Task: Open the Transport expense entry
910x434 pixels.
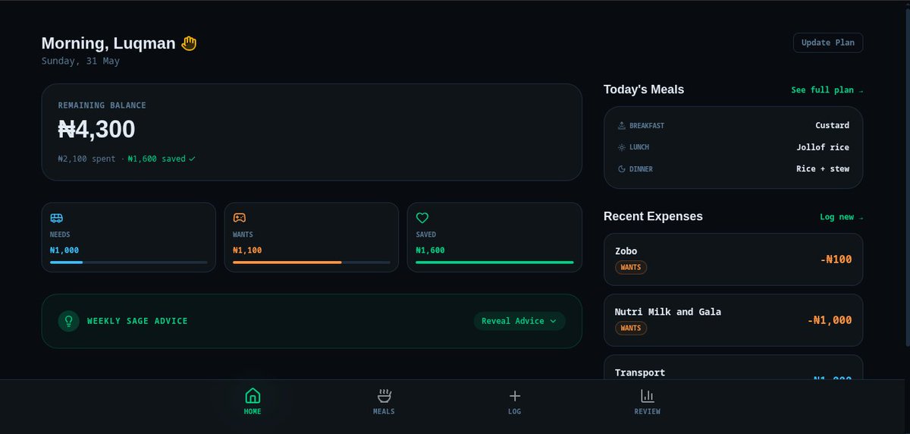Action: click(x=733, y=368)
